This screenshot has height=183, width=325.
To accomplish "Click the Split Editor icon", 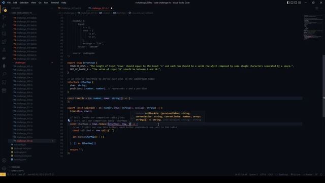I will [x=316, y=8].
